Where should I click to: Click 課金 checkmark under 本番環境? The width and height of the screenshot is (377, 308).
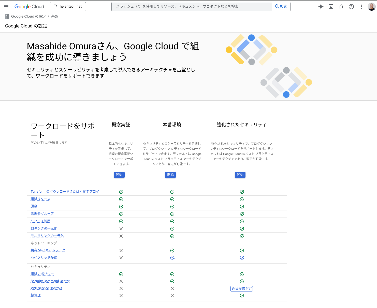[172, 207]
